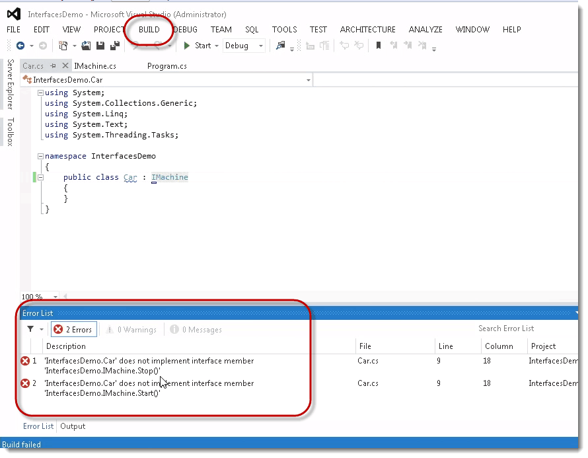Open the EDIT menu
This screenshot has height=458, width=588.
click(x=41, y=30)
